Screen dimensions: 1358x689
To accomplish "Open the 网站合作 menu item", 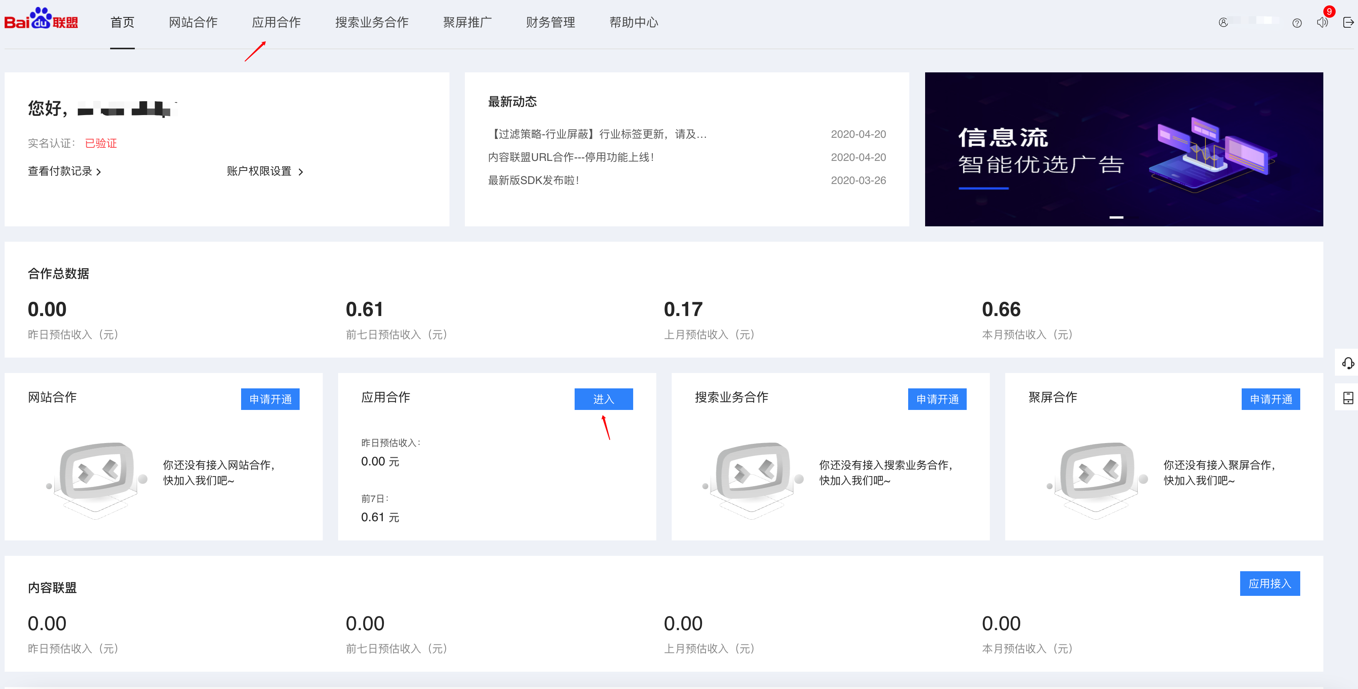I will [193, 22].
